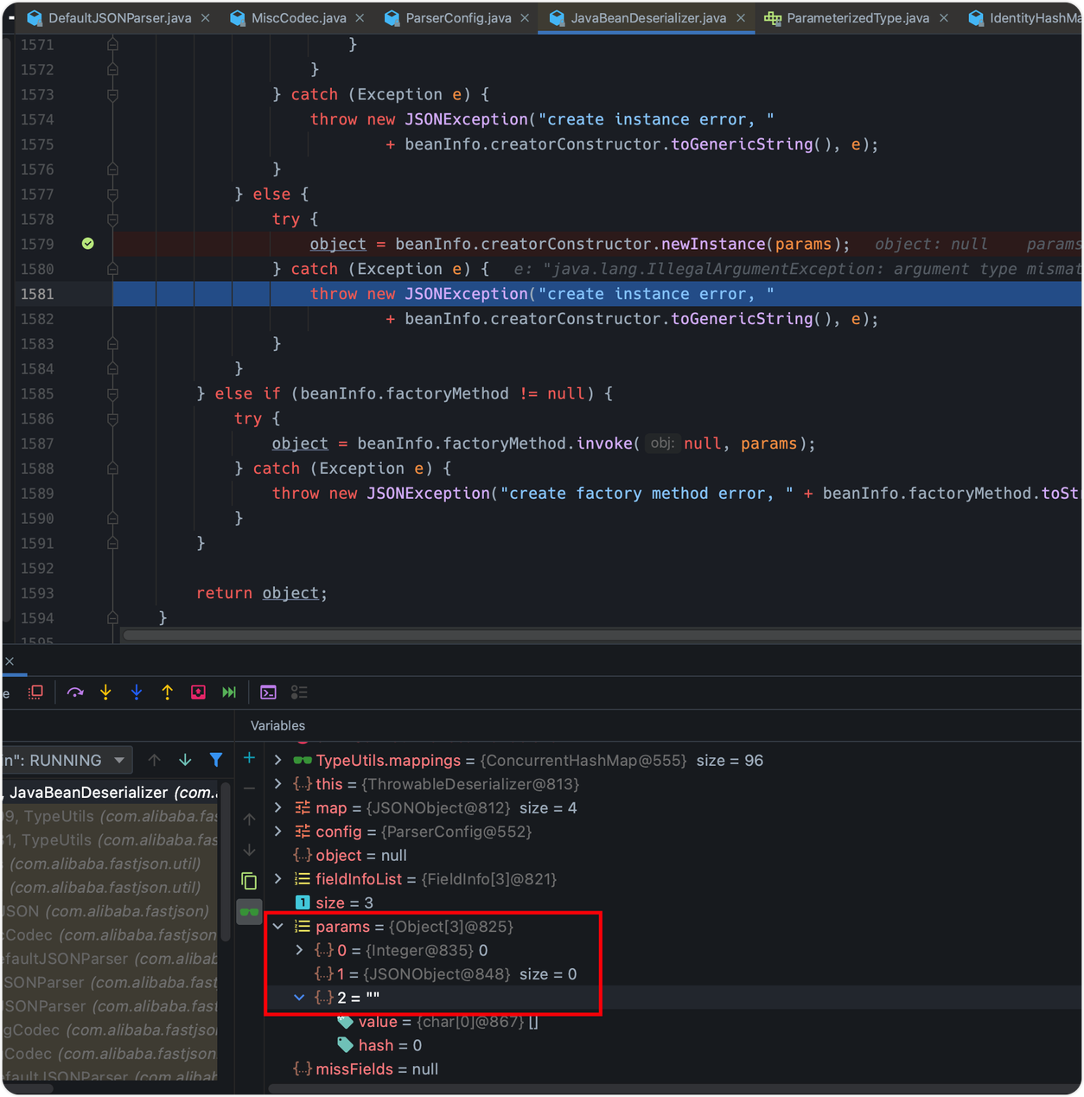Select the previous frame up arrow

point(154,760)
